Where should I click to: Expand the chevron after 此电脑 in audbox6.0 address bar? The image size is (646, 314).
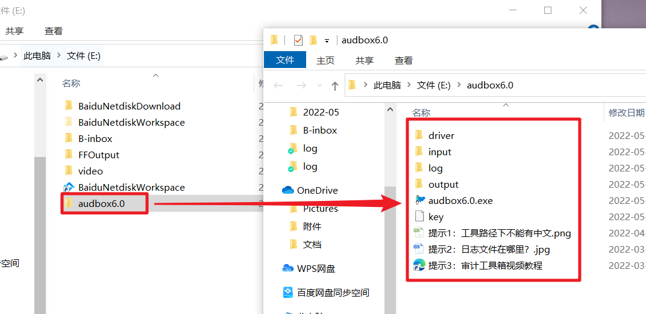(409, 85)
